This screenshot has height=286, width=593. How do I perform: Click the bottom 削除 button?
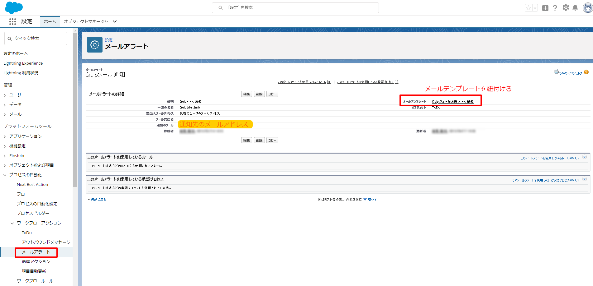(x=259, y=141)
